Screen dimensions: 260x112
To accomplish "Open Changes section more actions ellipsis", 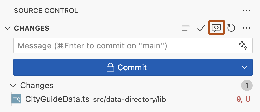I will point(246,28).
